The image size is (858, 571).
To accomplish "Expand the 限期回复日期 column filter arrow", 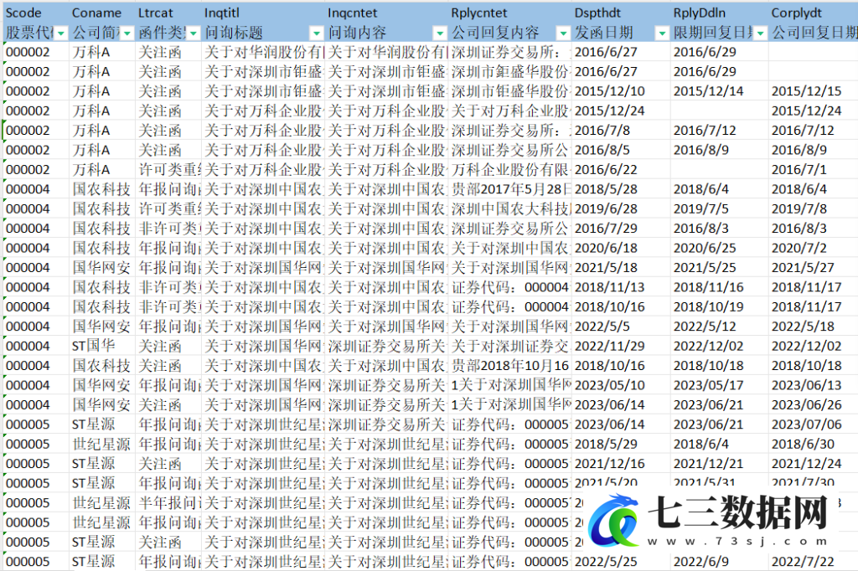I will pyautogui.click(x=761, y=33).
